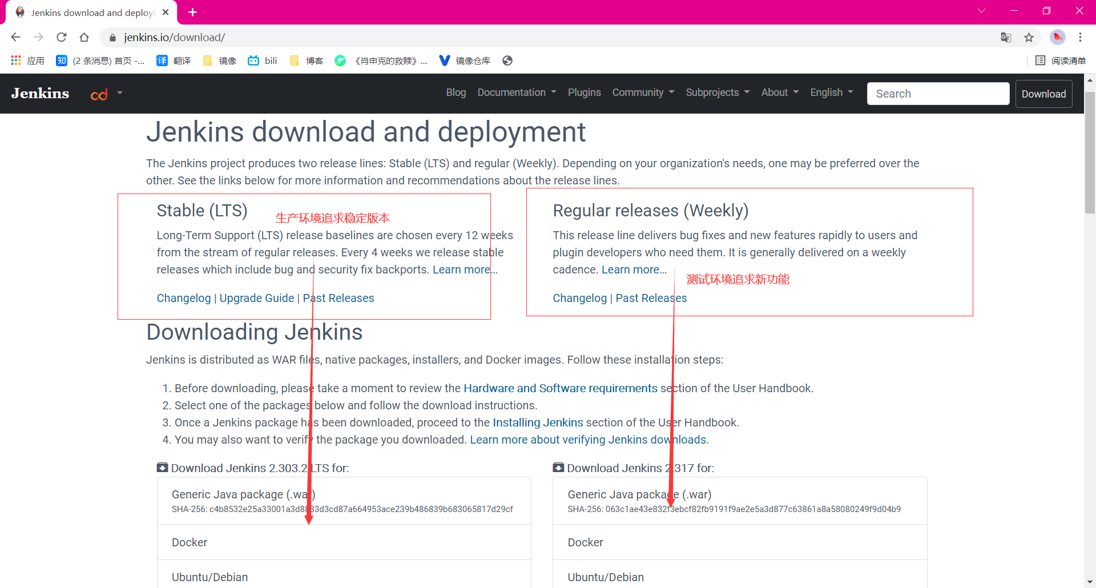This screenshot has height=588, width=1096.
Task: Open the Weekly Past Releases link
Action: (651, 298)
